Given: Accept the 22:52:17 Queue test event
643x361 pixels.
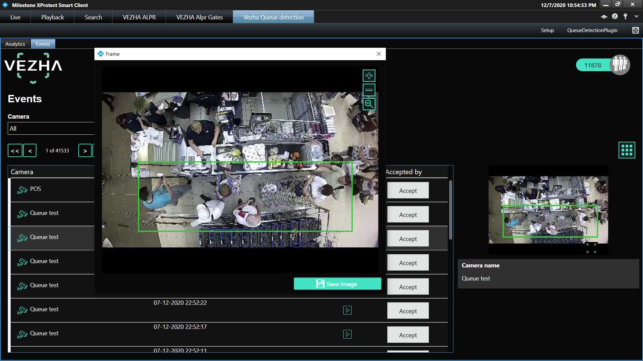Looking at the screenshot, I should coord(408,335).
